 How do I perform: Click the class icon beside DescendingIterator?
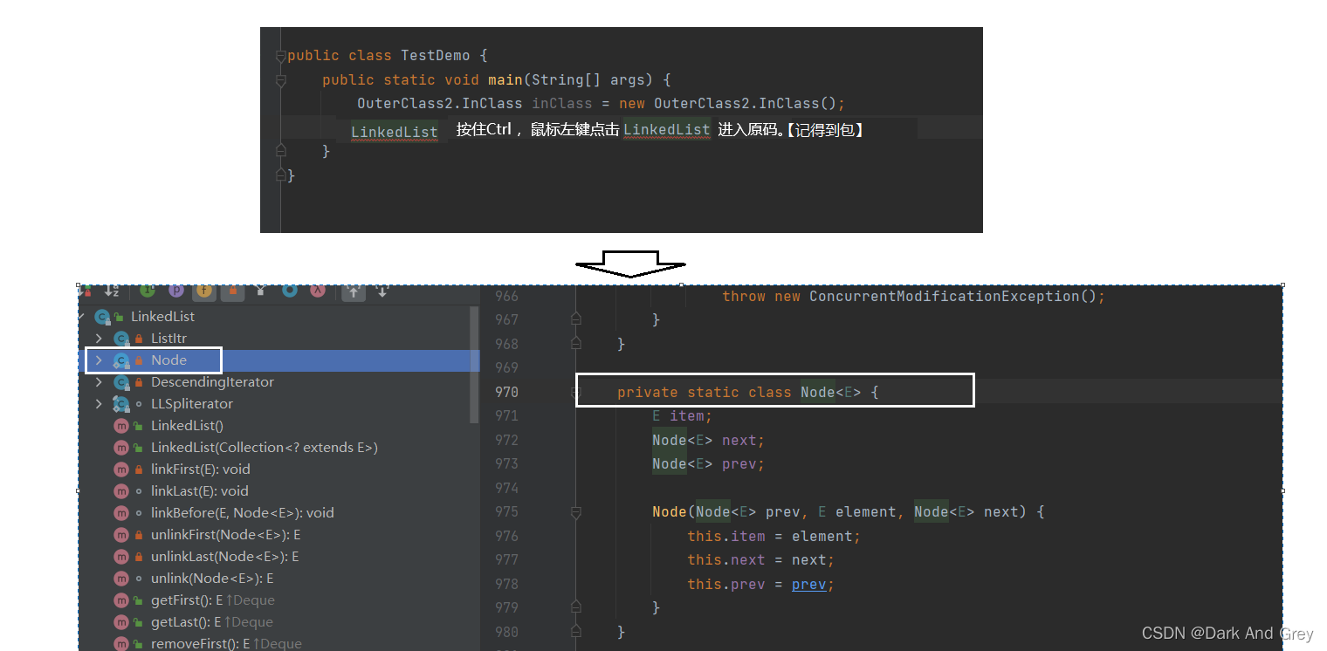pyautogui.click(x=121, y=382)
